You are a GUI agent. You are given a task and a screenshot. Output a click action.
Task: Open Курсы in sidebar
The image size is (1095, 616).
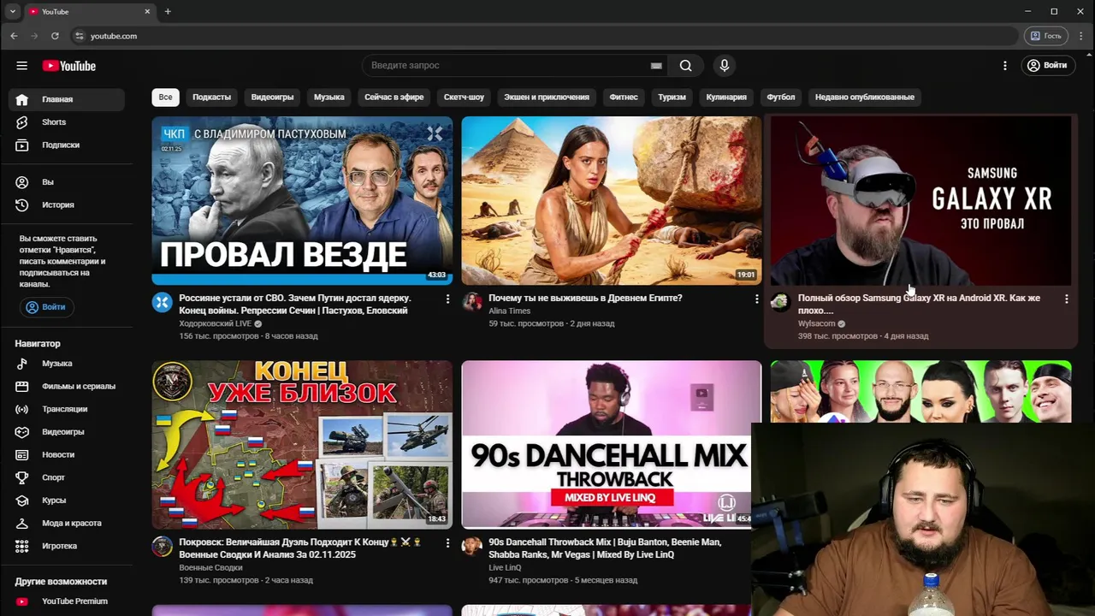(x=67, y=500)
